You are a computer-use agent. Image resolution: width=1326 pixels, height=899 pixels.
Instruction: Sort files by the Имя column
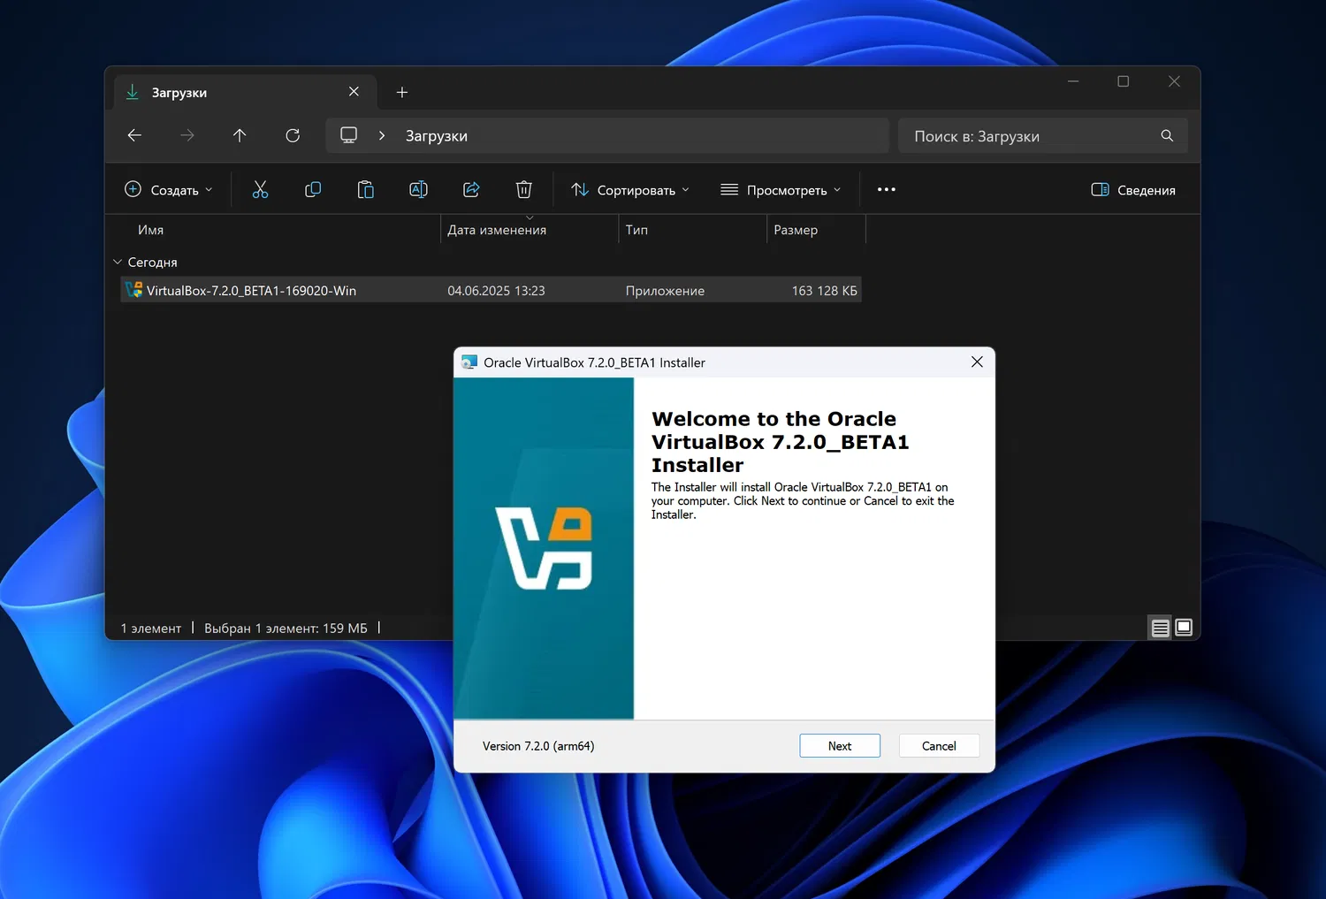(150, 230)
